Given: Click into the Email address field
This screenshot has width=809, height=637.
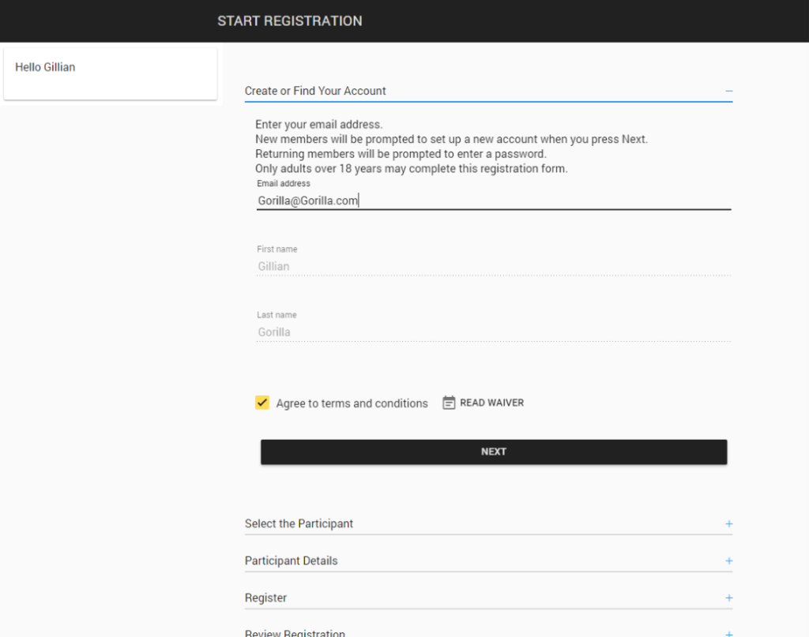Looking at the screenshot, I should (x=493, y=200).
